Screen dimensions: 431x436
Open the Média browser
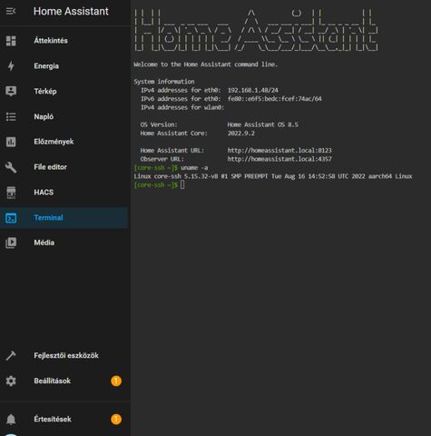[64, 243]
